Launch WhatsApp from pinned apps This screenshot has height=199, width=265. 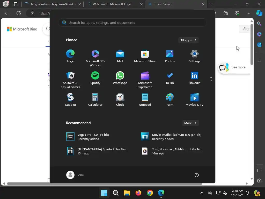(x=120, y=78)
